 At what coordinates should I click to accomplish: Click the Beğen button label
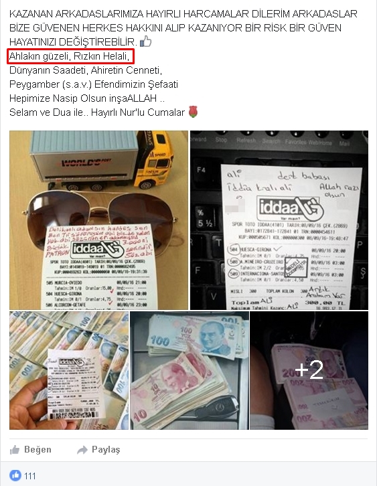point(37,450)
